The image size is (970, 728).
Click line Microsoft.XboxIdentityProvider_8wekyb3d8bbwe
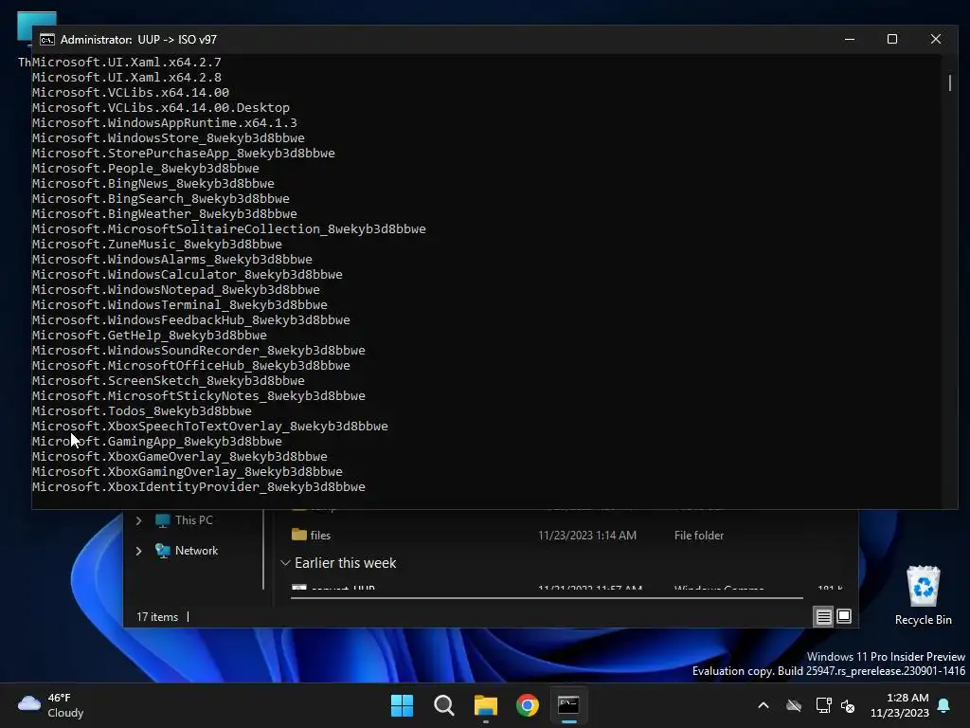pos(199,486)
